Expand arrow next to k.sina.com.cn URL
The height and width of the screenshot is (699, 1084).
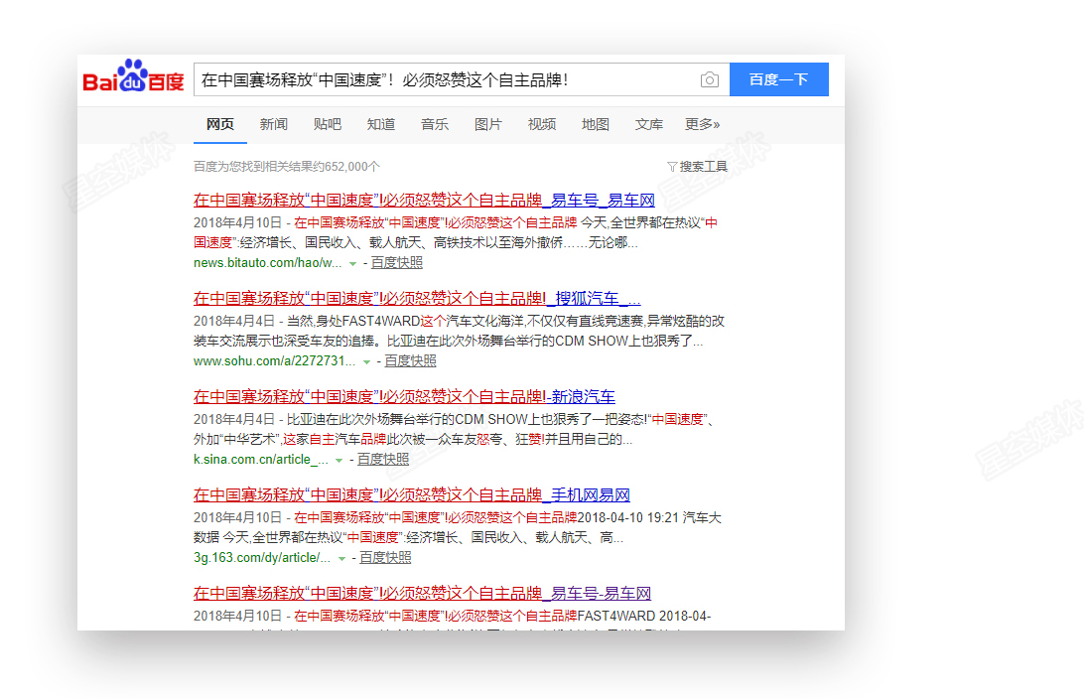[339, 460]
